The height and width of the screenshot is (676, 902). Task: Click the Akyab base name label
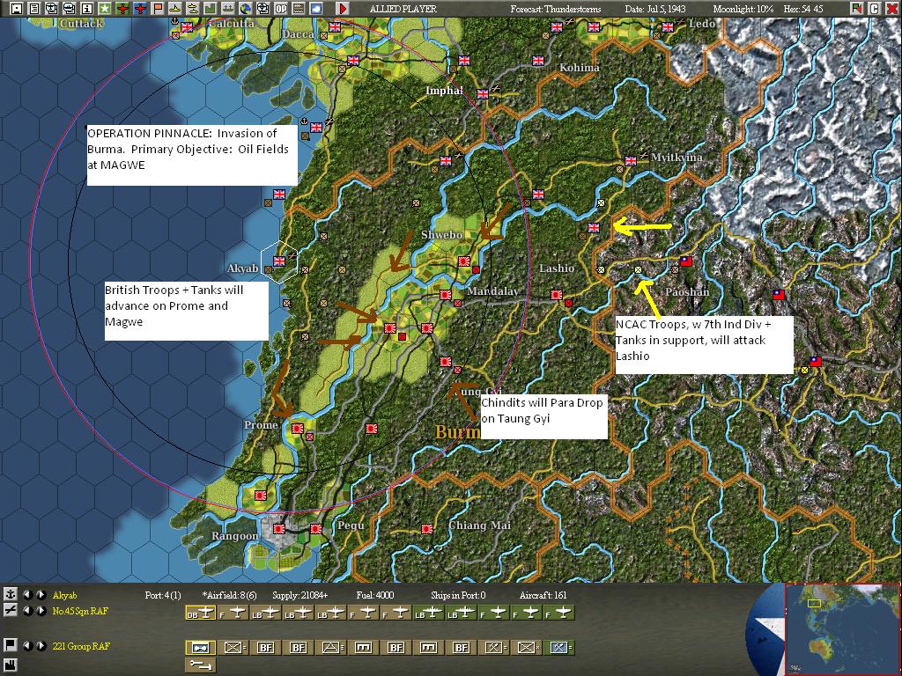click(x=64, y=595)
